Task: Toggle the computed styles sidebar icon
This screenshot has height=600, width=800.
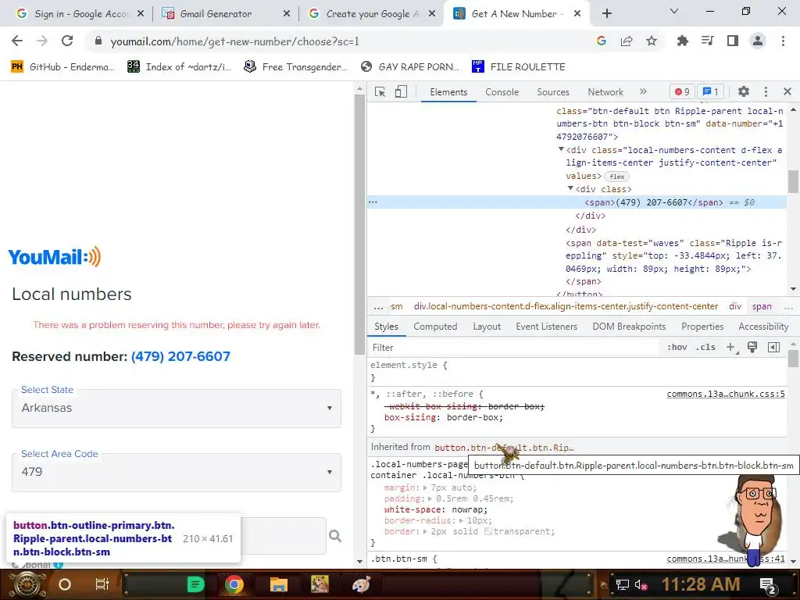Action: (773, 348)
